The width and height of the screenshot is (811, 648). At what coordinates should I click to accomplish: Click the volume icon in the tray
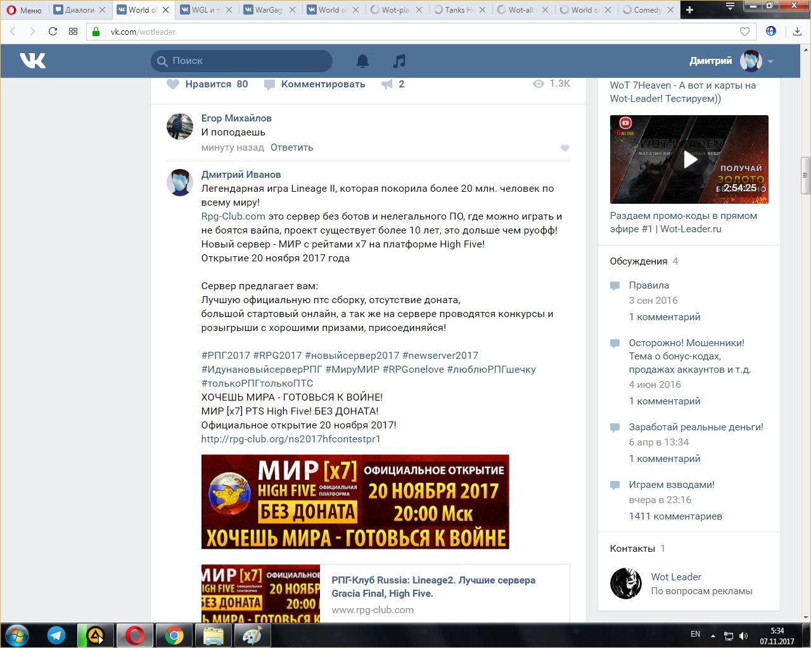[x=743, y=635]
